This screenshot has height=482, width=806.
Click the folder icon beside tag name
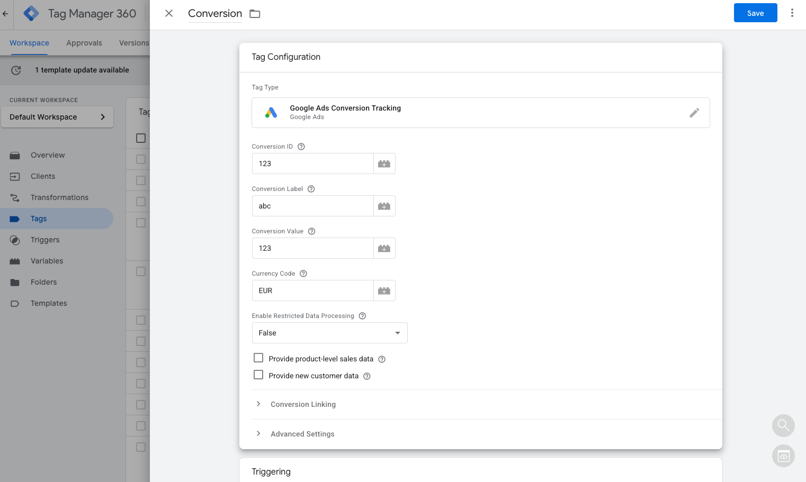pyautogui.click(x=255, y=14)
